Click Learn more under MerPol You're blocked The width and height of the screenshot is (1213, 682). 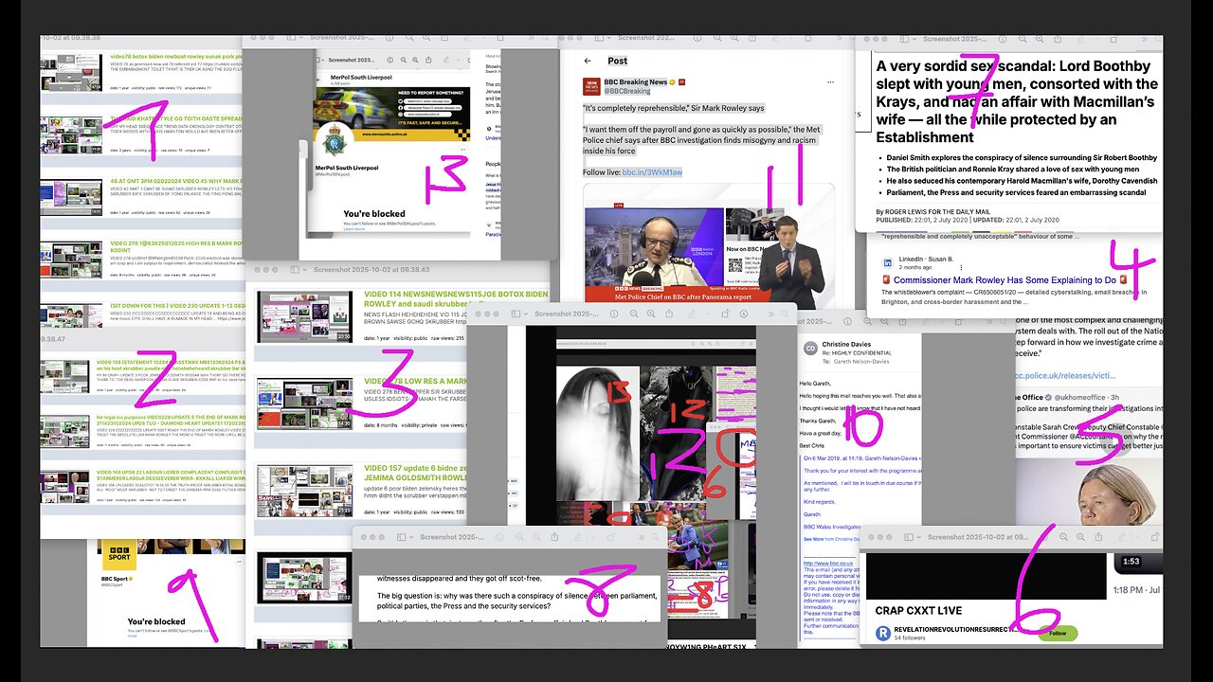354,229
